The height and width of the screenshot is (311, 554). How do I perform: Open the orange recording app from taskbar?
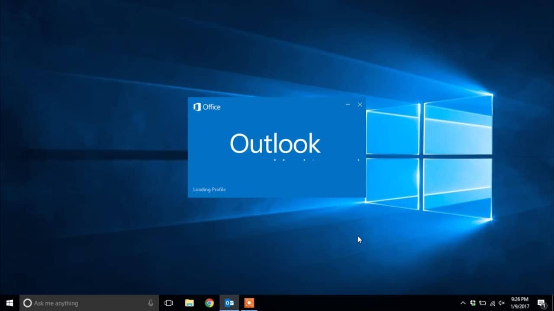(x=249, y=303)
